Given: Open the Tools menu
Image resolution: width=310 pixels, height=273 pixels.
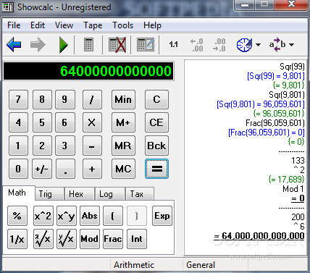Looking at the screenshot, I should [122, 25].
